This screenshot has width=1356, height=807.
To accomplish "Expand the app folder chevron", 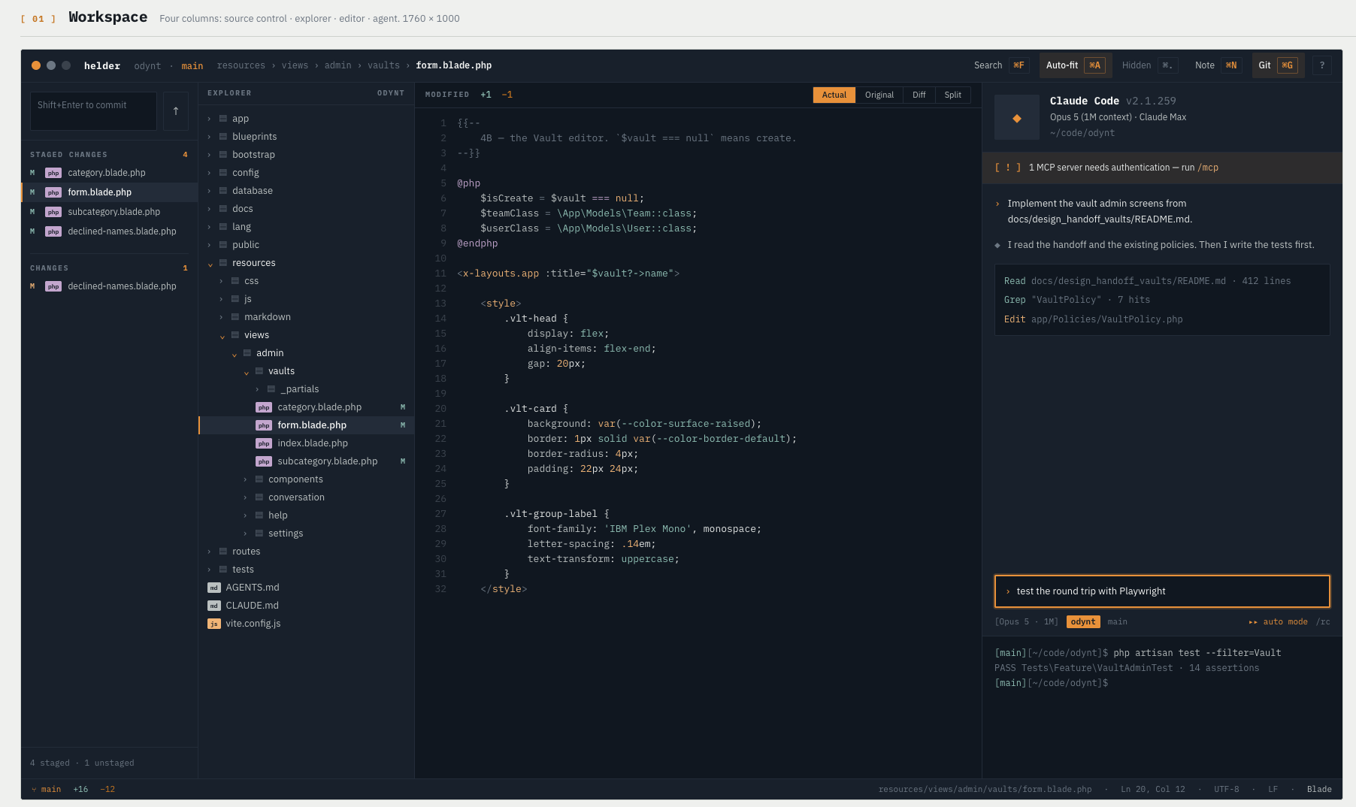I will click(x=209, y=119).
